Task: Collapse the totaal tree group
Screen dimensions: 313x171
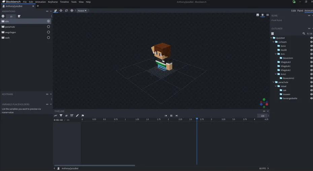Action: point(276,86)
